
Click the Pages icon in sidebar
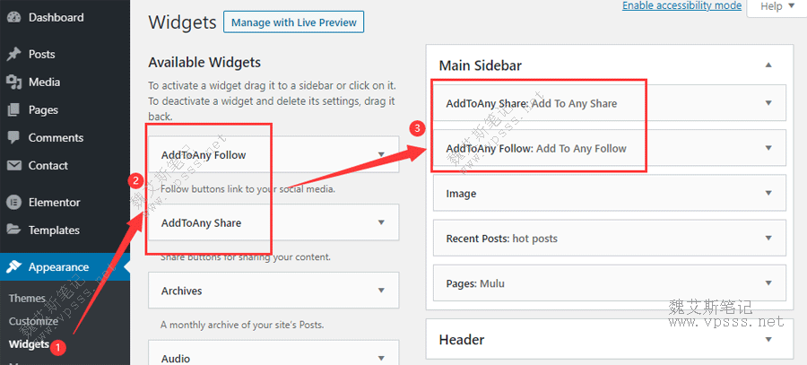click(13, 109)
